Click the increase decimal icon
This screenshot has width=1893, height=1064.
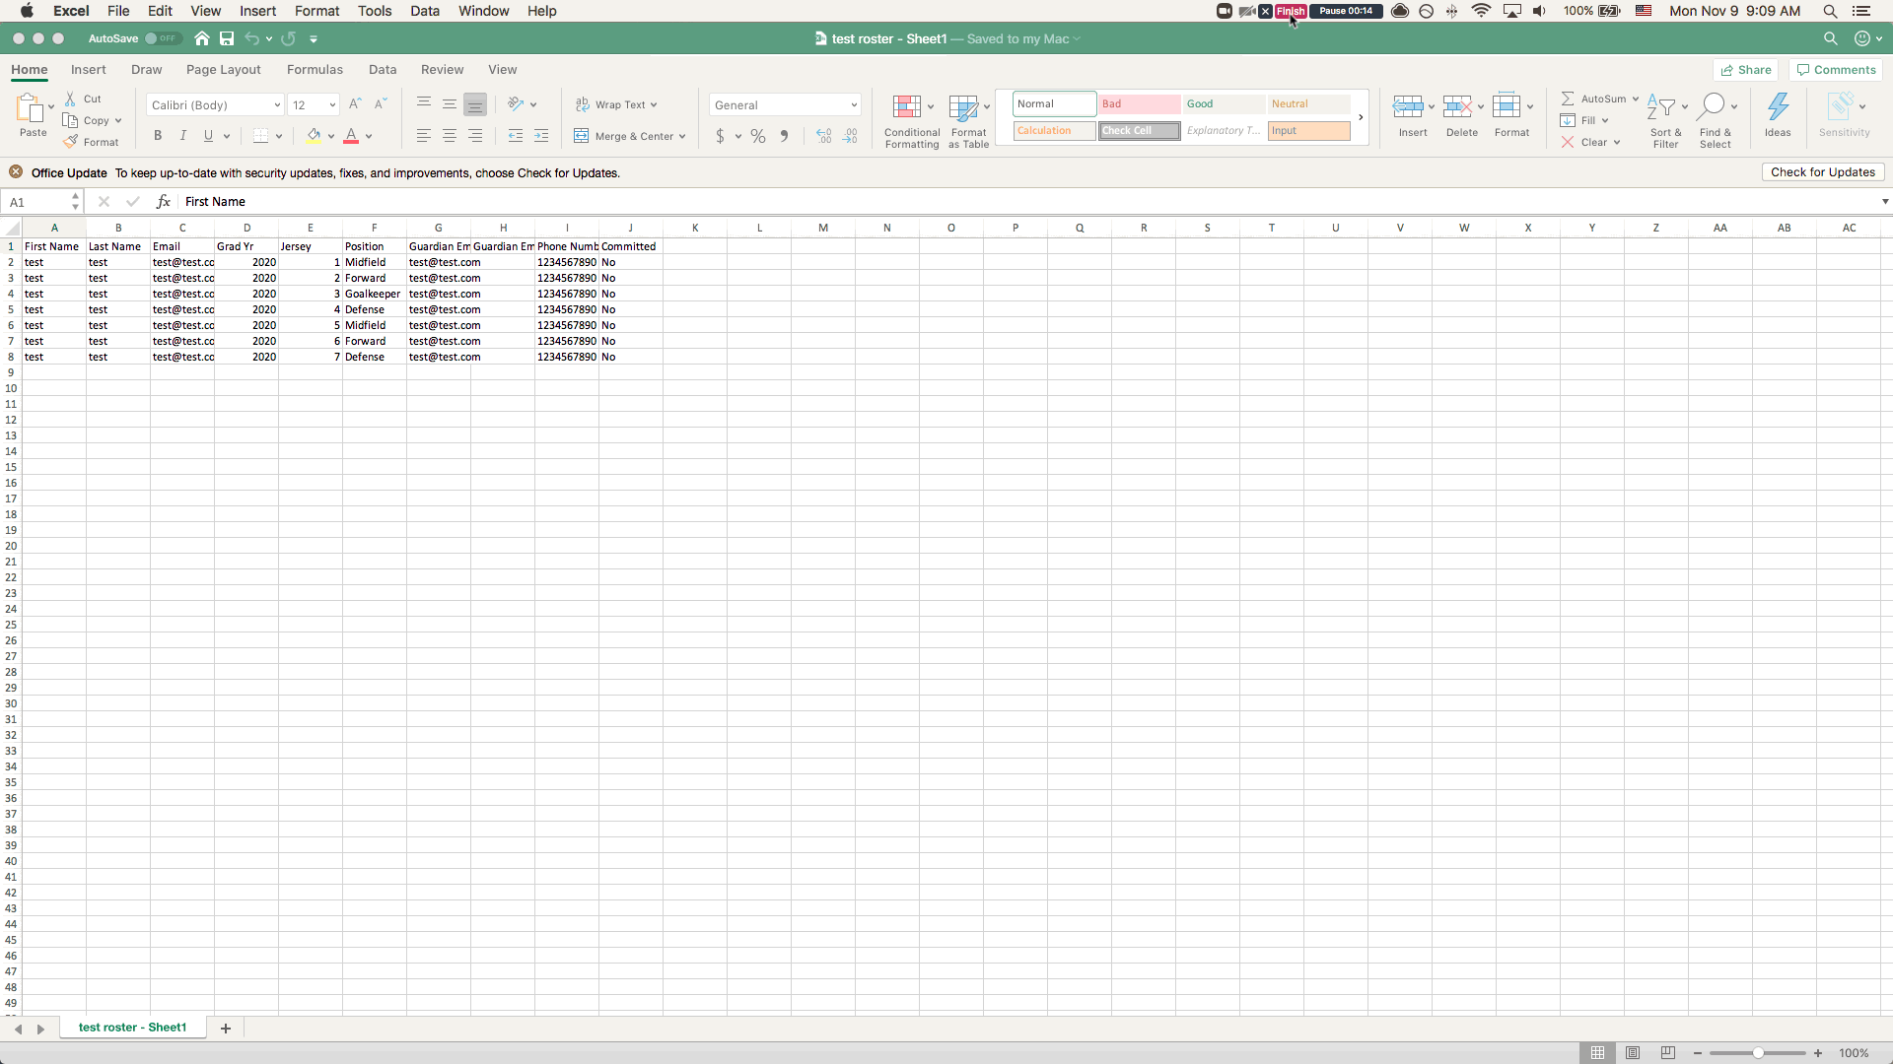(x=824, y=136)
